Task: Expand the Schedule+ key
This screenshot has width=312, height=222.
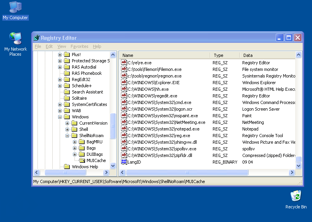Action: [x=60, y=86]
